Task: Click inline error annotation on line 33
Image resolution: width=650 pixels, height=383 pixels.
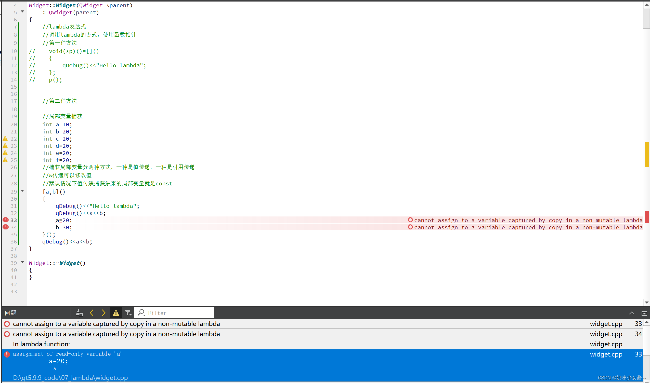Action: click(x=525, y=220)
